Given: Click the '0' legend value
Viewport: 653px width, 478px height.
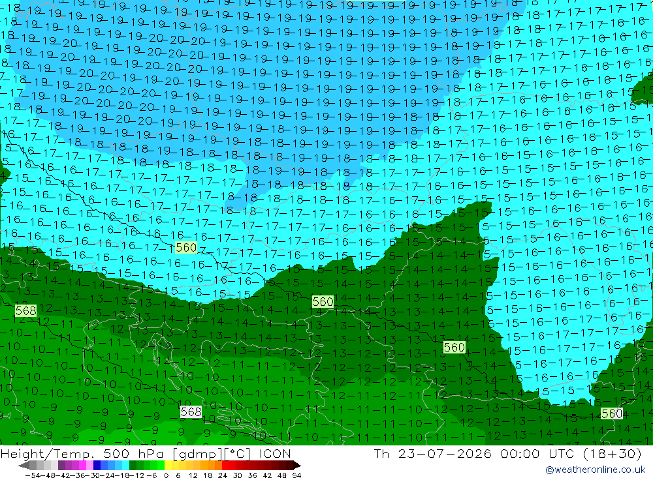Looking at the screenshot, I should click(166, 475).
